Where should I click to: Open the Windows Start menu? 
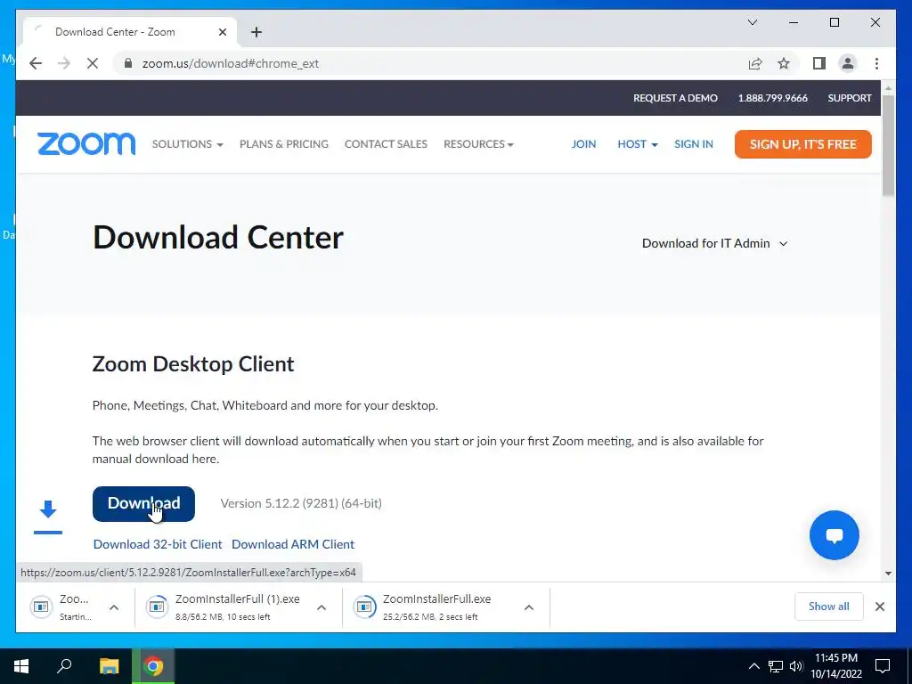[x=21, y=666]
